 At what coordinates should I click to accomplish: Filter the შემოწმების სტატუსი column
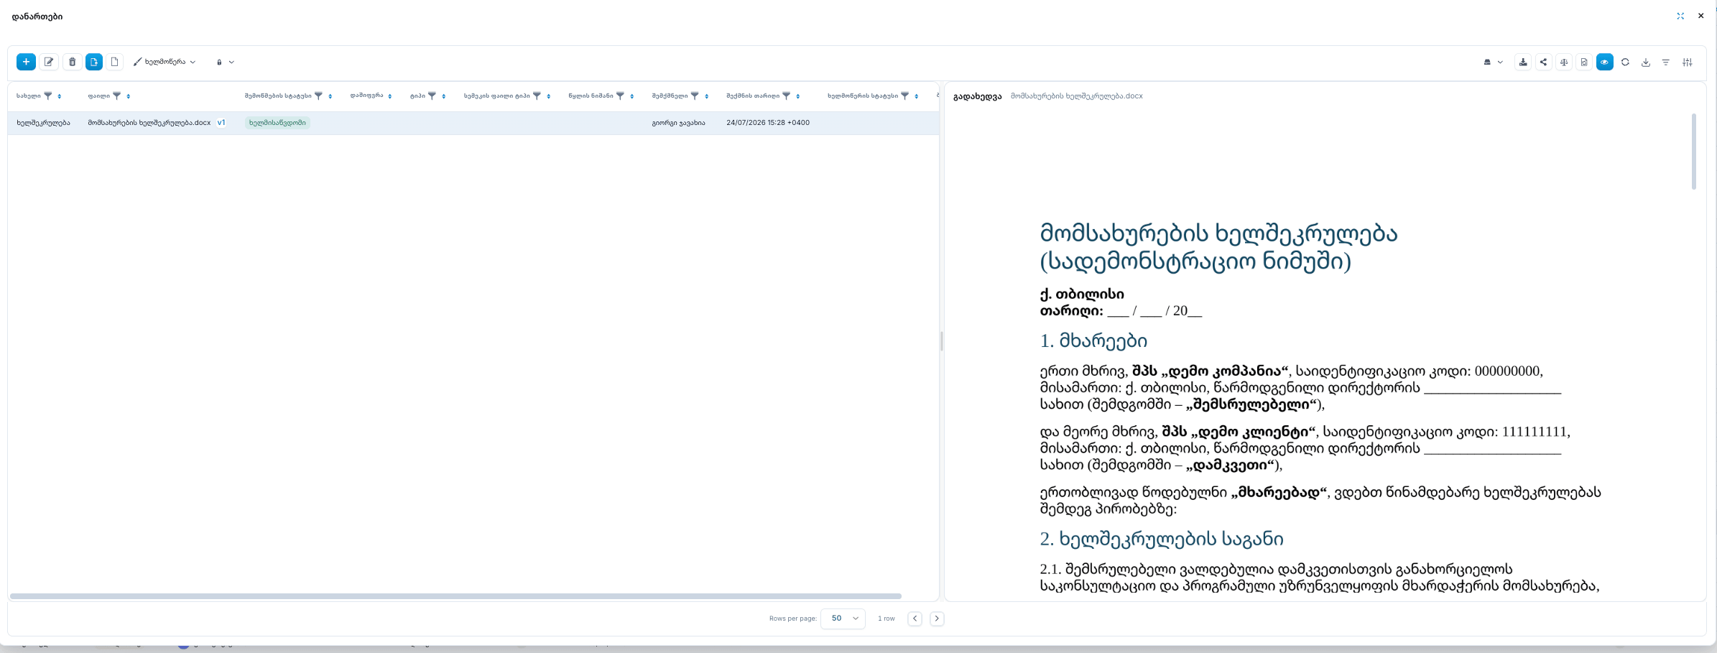click(318, 96)
